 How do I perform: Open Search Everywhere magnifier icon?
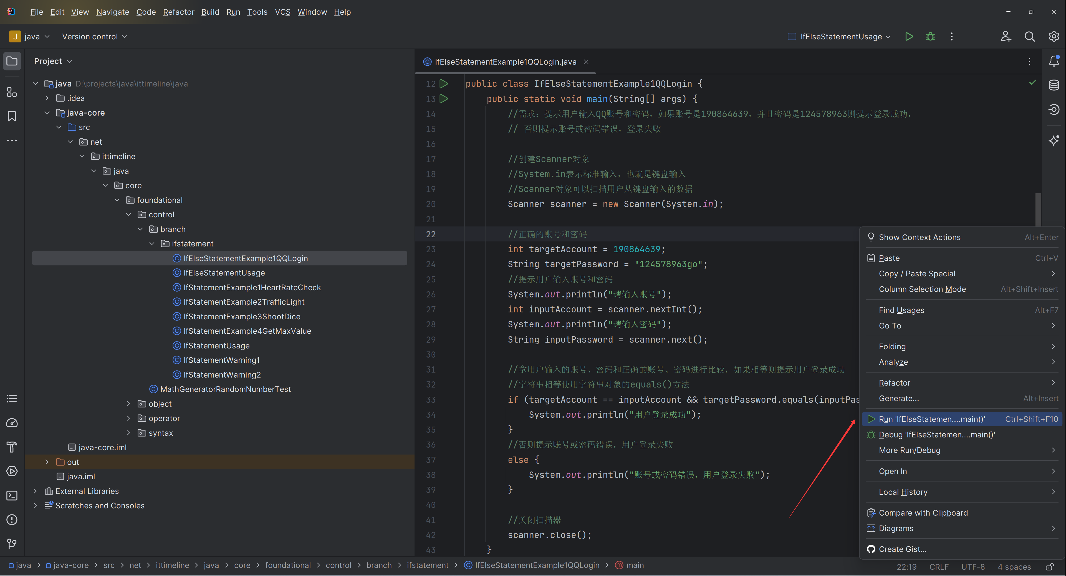tap(1030, 36)
